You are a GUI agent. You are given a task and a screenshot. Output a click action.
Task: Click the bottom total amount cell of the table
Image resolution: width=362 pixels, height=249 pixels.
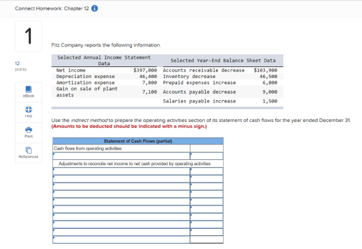pos(207,239)
